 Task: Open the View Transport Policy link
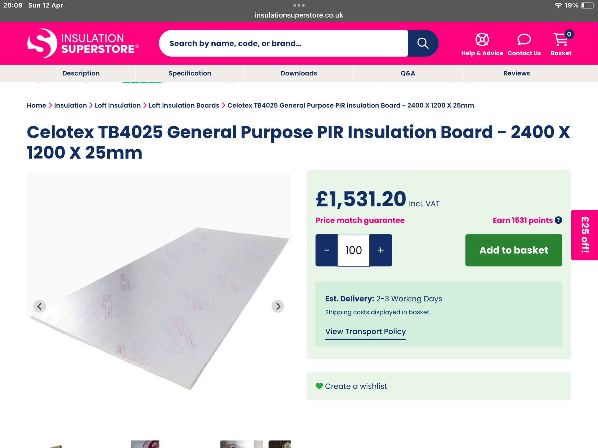pyautogui.click(x=365, y=331)
